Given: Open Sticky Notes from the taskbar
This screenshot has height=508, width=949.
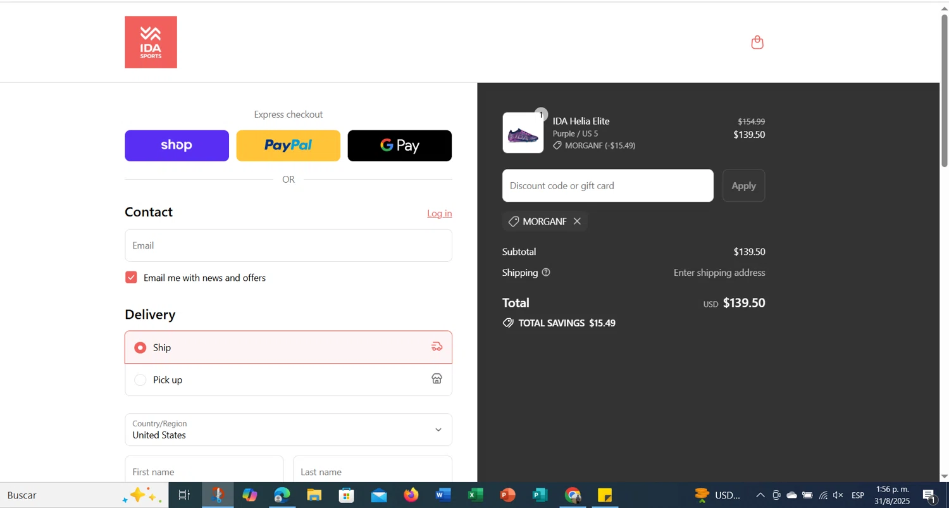Looking at the screenshot, I should click(605, 495).
